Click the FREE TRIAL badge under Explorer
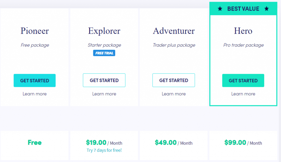This screenshot has width=281, height=162. click(104, 53)
